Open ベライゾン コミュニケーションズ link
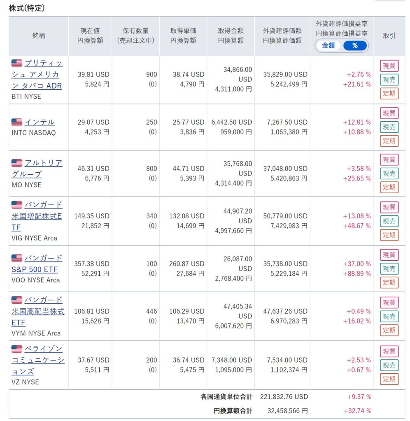The image size is (410, 421). [38, 360]
